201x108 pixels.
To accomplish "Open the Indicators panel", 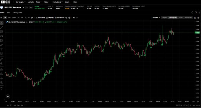I will [40, 18].
